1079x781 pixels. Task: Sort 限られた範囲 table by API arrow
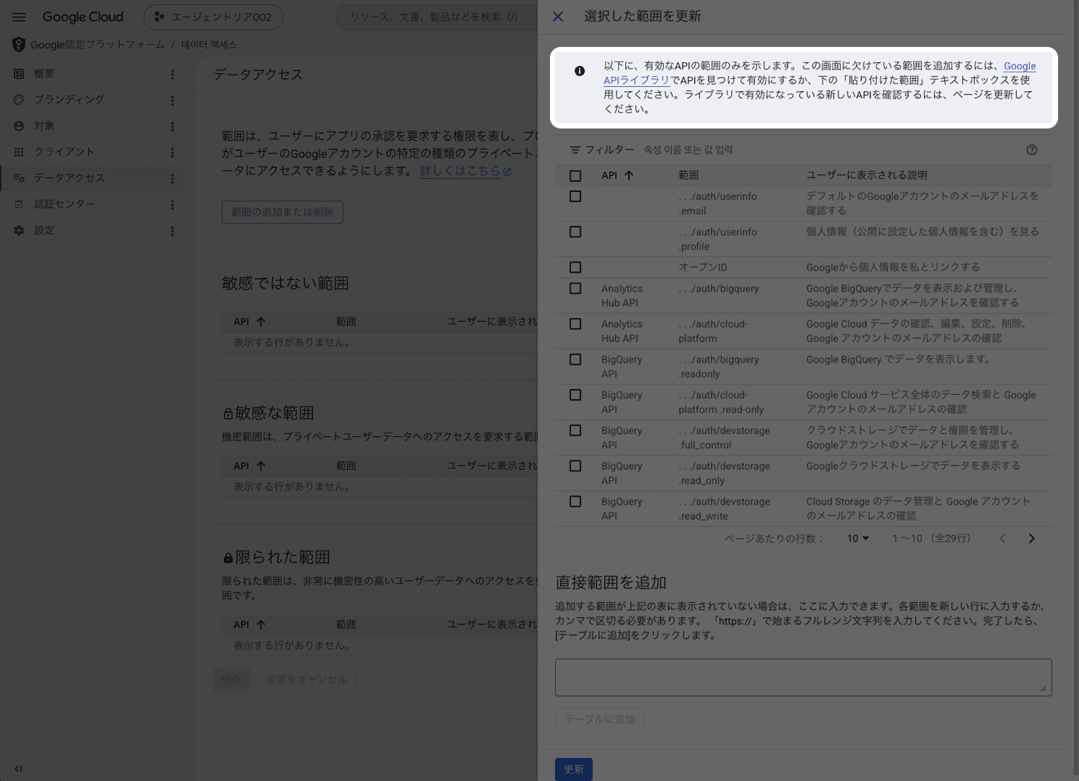click(261, 625)
